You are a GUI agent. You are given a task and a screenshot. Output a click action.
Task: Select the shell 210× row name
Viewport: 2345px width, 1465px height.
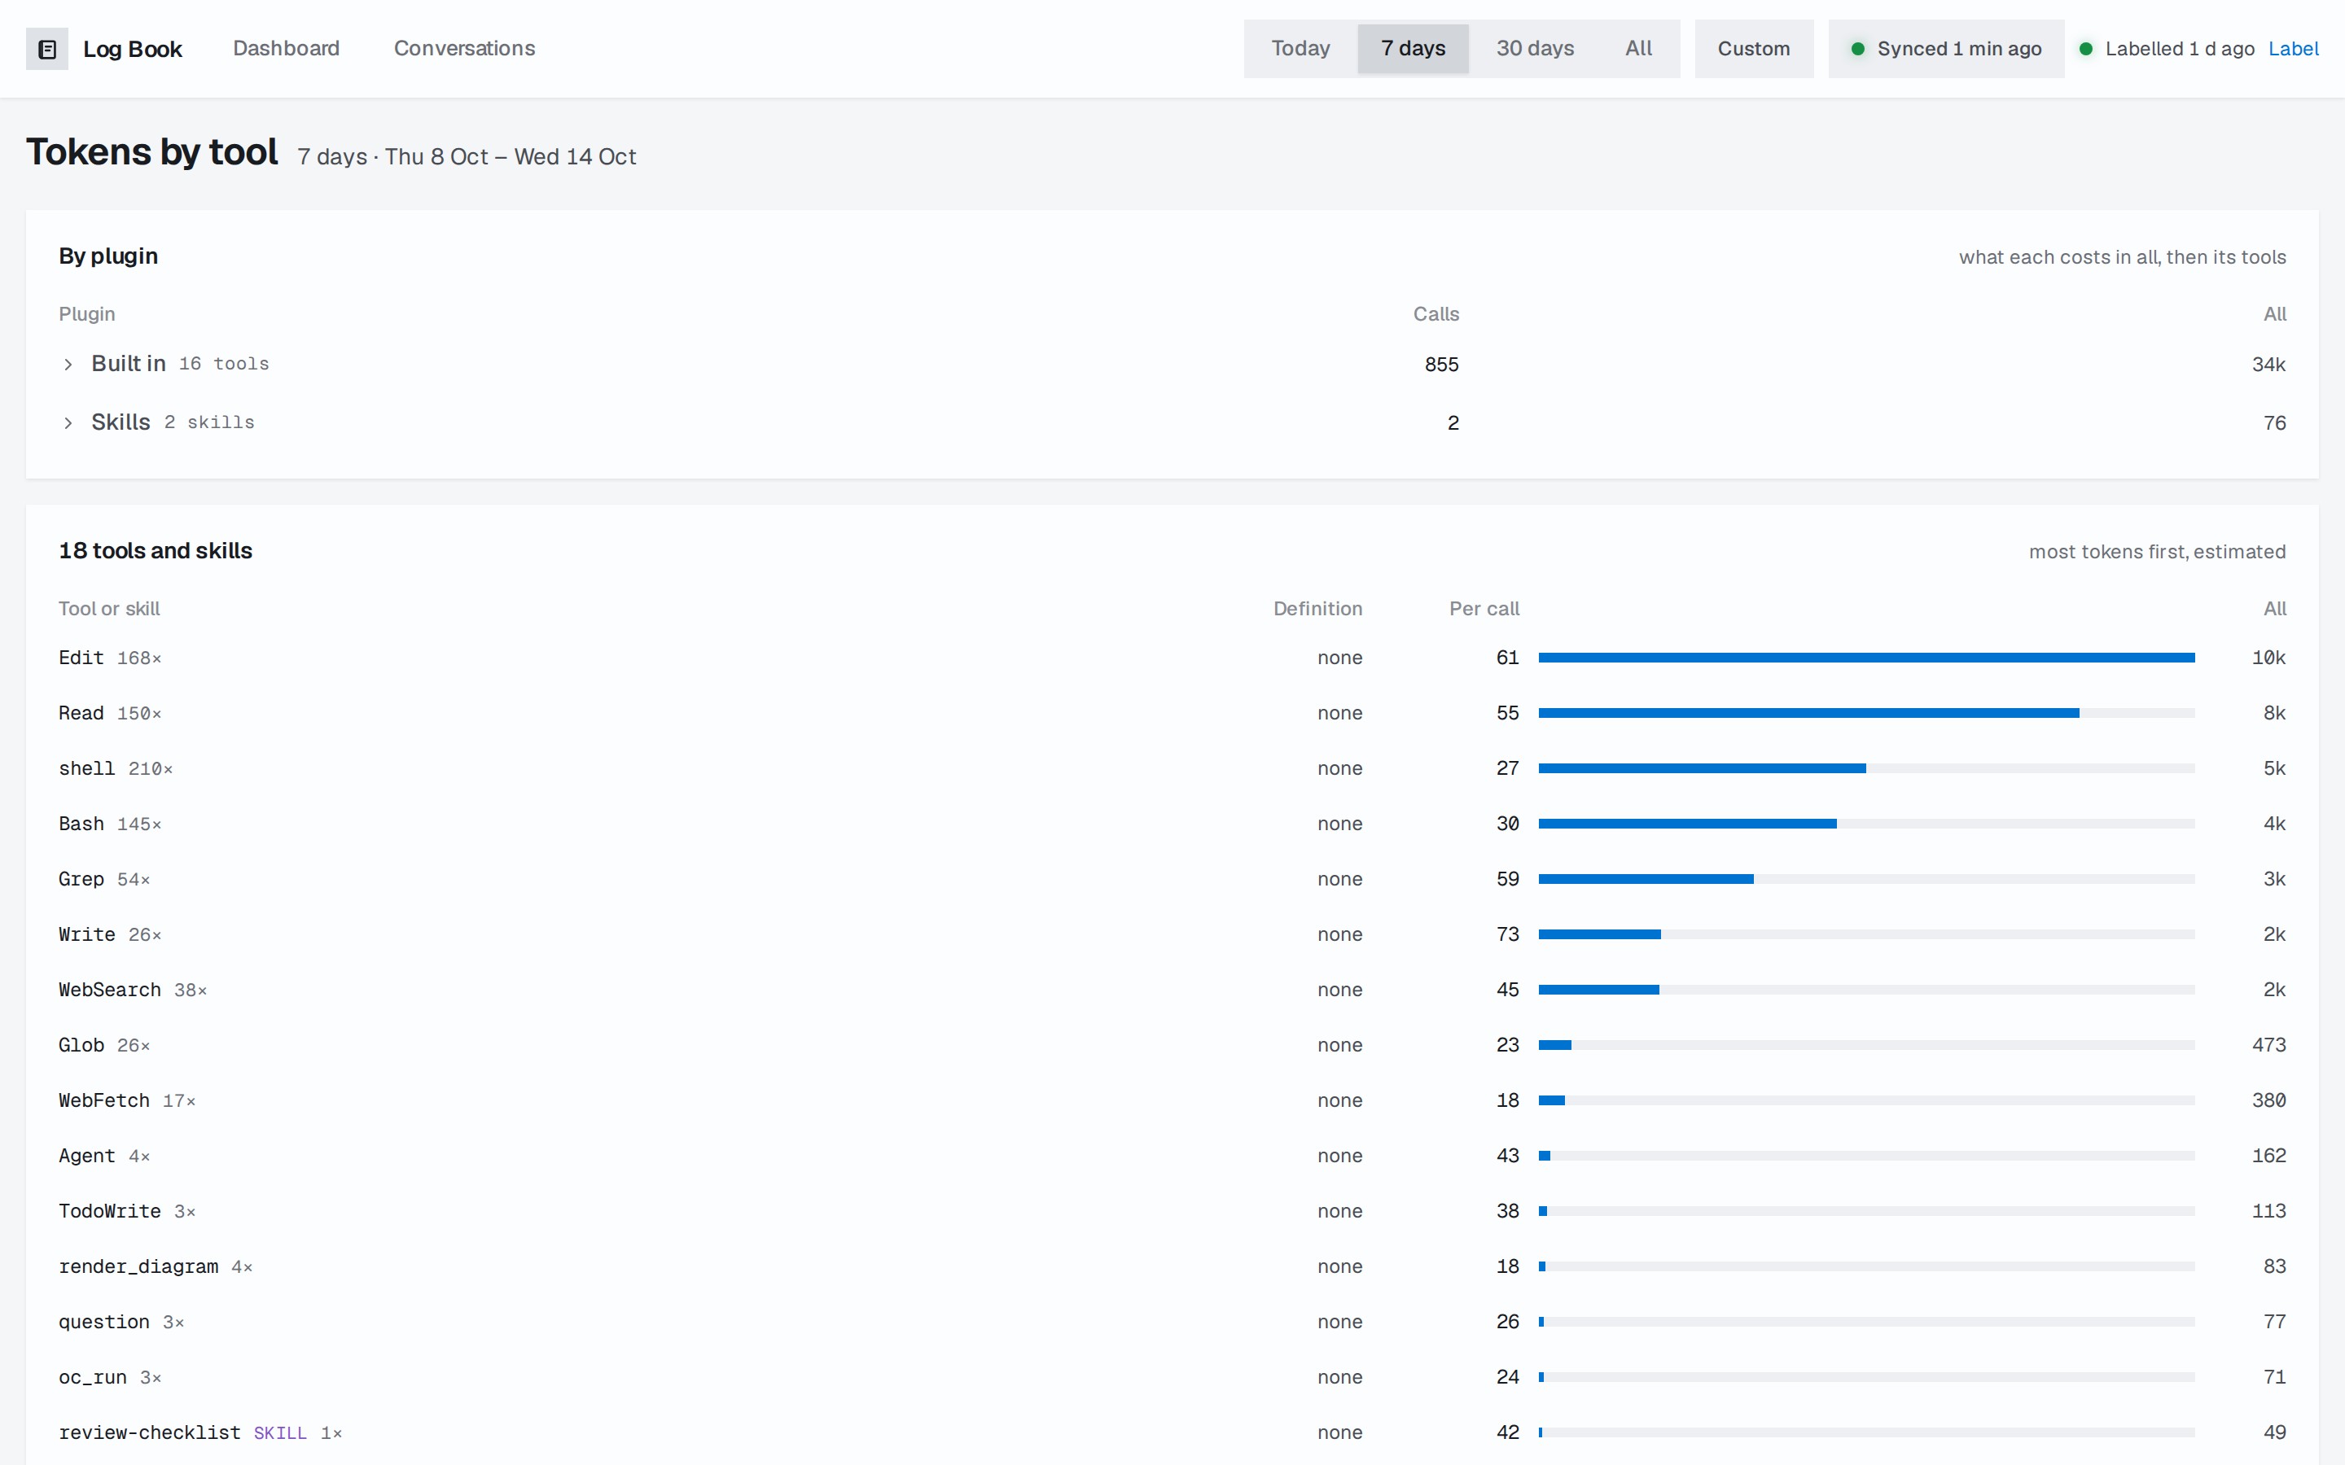(x=116, y=768)
